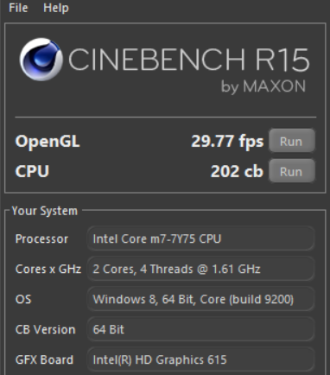Run the CPU benchmark

(292, 171)
